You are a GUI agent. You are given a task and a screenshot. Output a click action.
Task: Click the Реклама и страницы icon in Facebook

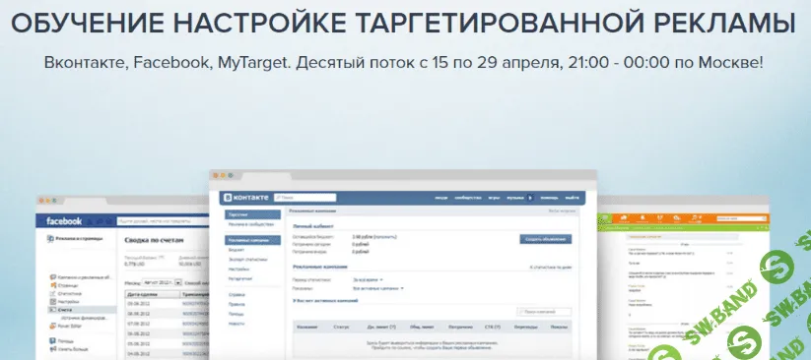50,239
